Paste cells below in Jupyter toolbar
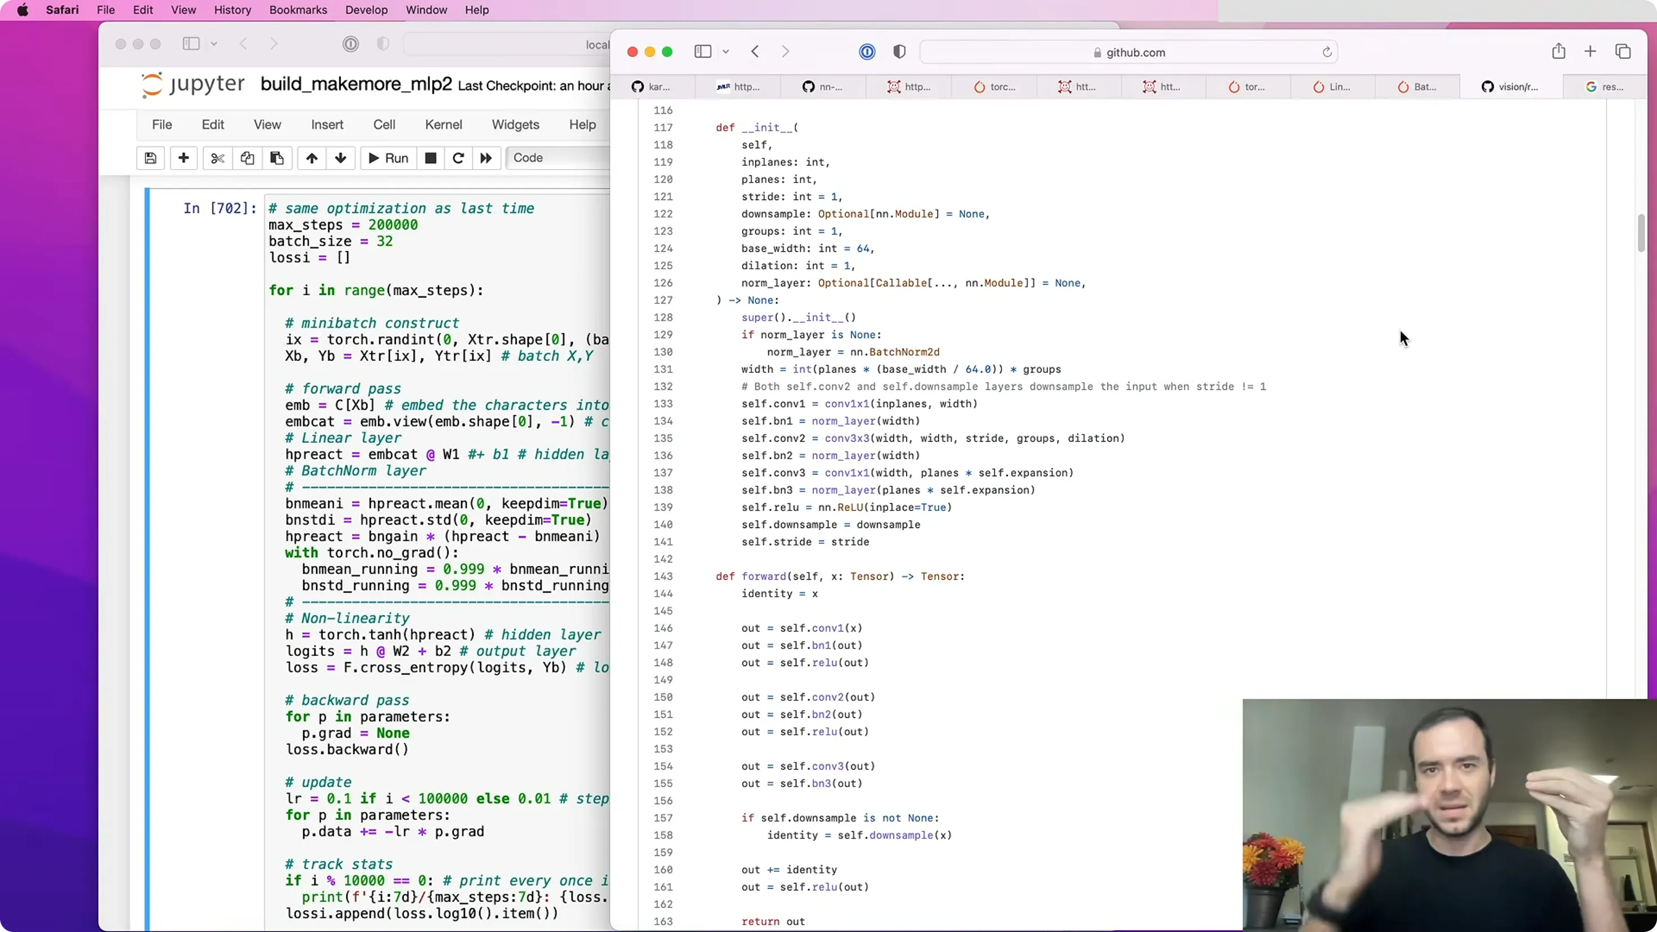Image resolution: width=1657 pixels, height=932 pixels. tap(277, 158)
